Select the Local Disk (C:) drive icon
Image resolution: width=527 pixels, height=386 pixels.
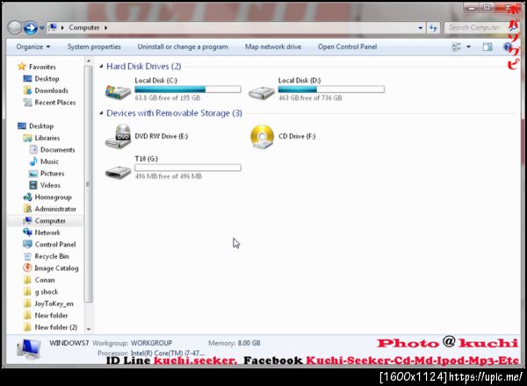point(118,91)
